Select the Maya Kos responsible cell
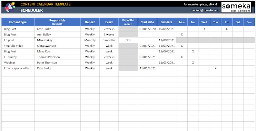 (57, 51)
